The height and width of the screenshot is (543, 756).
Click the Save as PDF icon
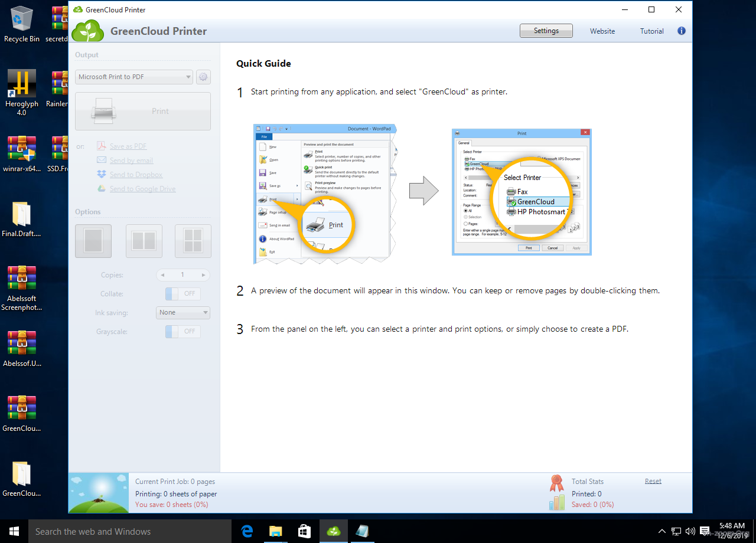click(x=102, y=146)
